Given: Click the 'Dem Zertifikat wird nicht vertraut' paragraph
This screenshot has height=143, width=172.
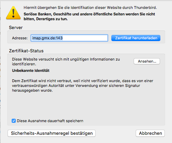Looking at the screenshot, I should 83,86.
